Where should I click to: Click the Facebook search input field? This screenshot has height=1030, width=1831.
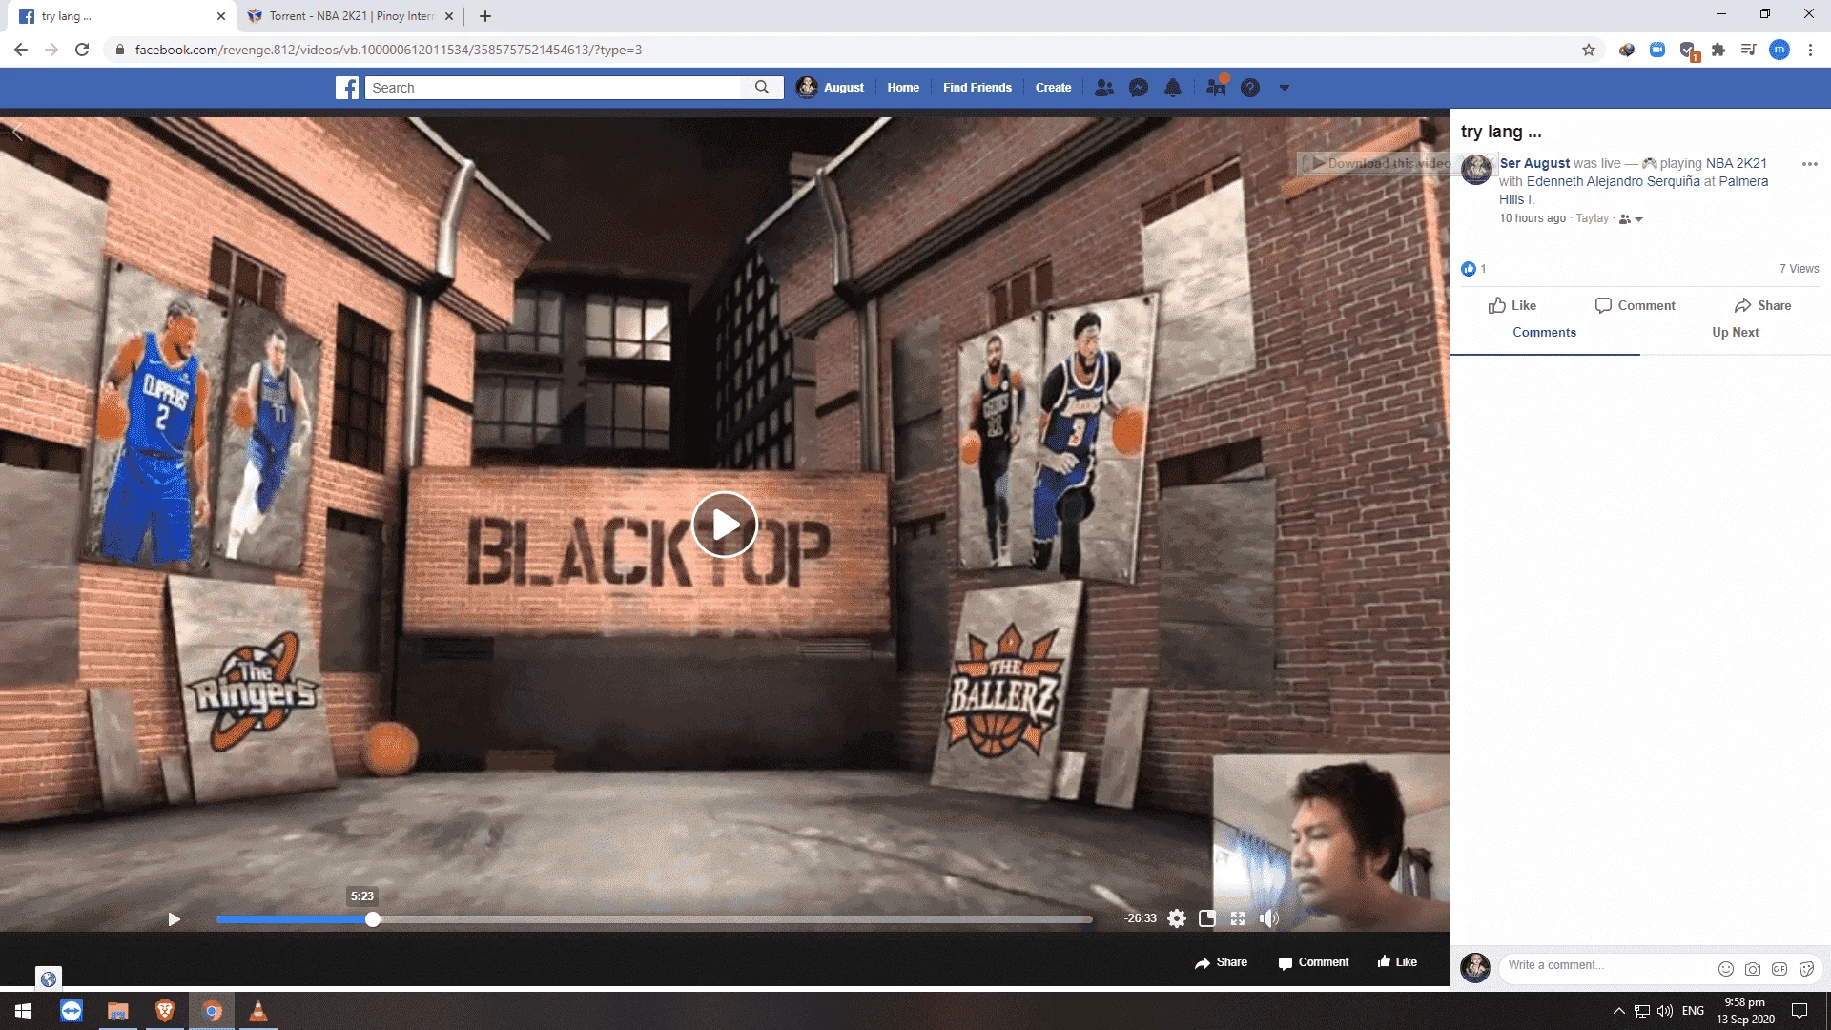coord(553,88)
